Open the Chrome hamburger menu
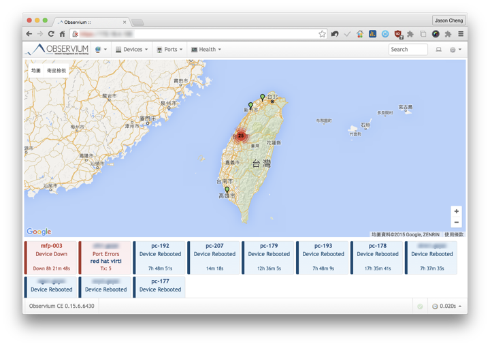Screen dimensions: 490x346 [x=461, y=34]
